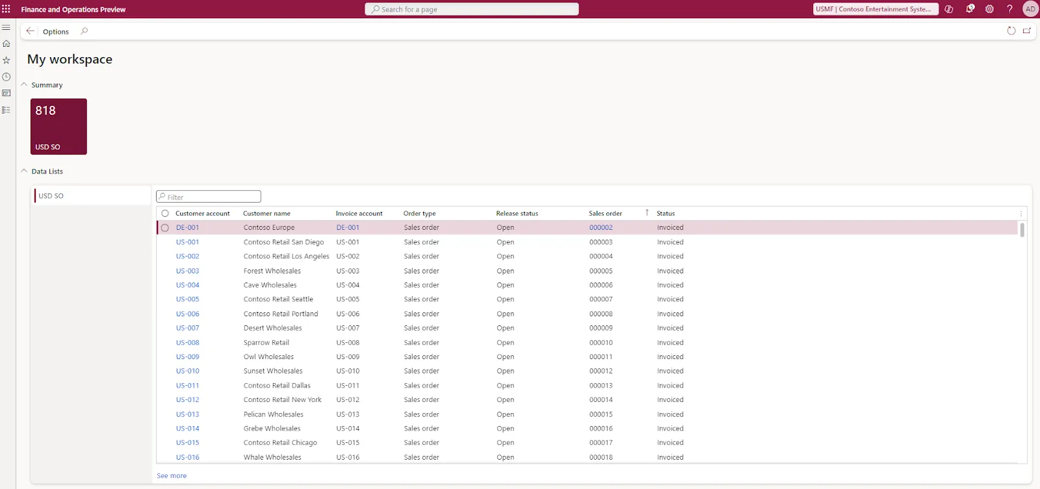Sort by Status column header
Viewport: 1040px width, 489px height.
(x=666, y=214)
